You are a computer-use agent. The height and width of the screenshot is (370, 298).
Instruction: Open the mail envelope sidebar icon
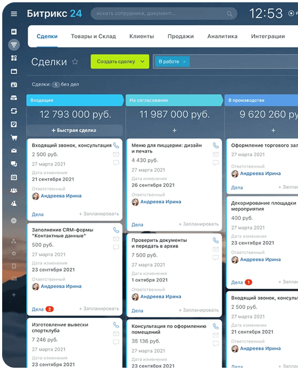[x=14, y=151]
